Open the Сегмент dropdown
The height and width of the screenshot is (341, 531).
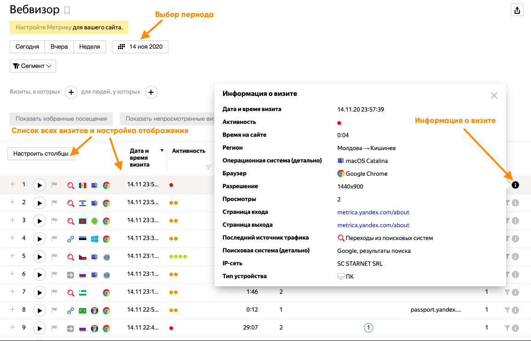[33, 66]
